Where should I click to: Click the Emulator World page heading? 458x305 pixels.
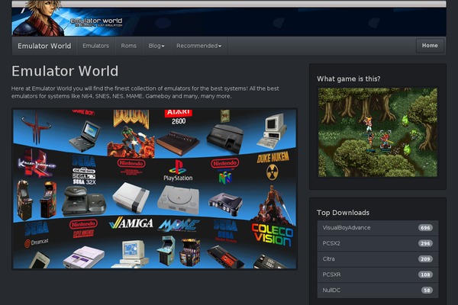[x=65, y=71]
